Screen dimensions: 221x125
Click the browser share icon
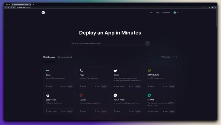(205, 7)
